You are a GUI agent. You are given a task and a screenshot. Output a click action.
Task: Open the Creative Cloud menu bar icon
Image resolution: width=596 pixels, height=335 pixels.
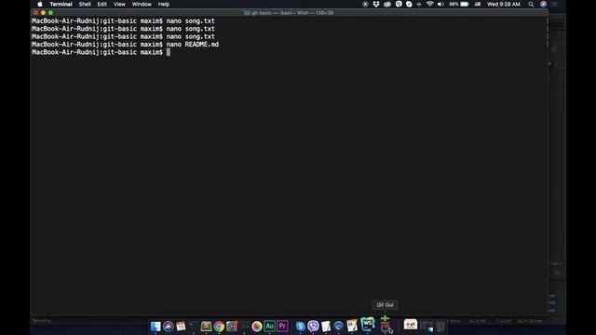387,4
